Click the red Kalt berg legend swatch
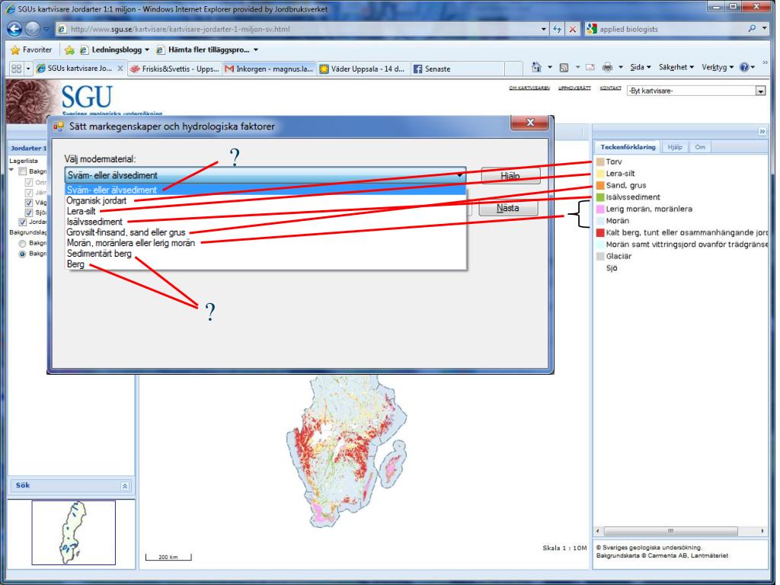The width and height of the screenshot is (780, 585). [x=600, y=232]
